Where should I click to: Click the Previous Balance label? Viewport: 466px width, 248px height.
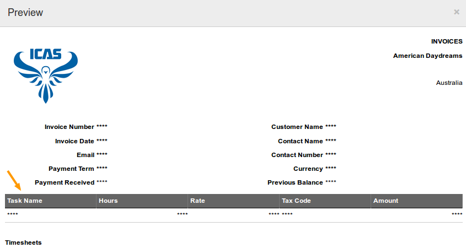point(295,182)
